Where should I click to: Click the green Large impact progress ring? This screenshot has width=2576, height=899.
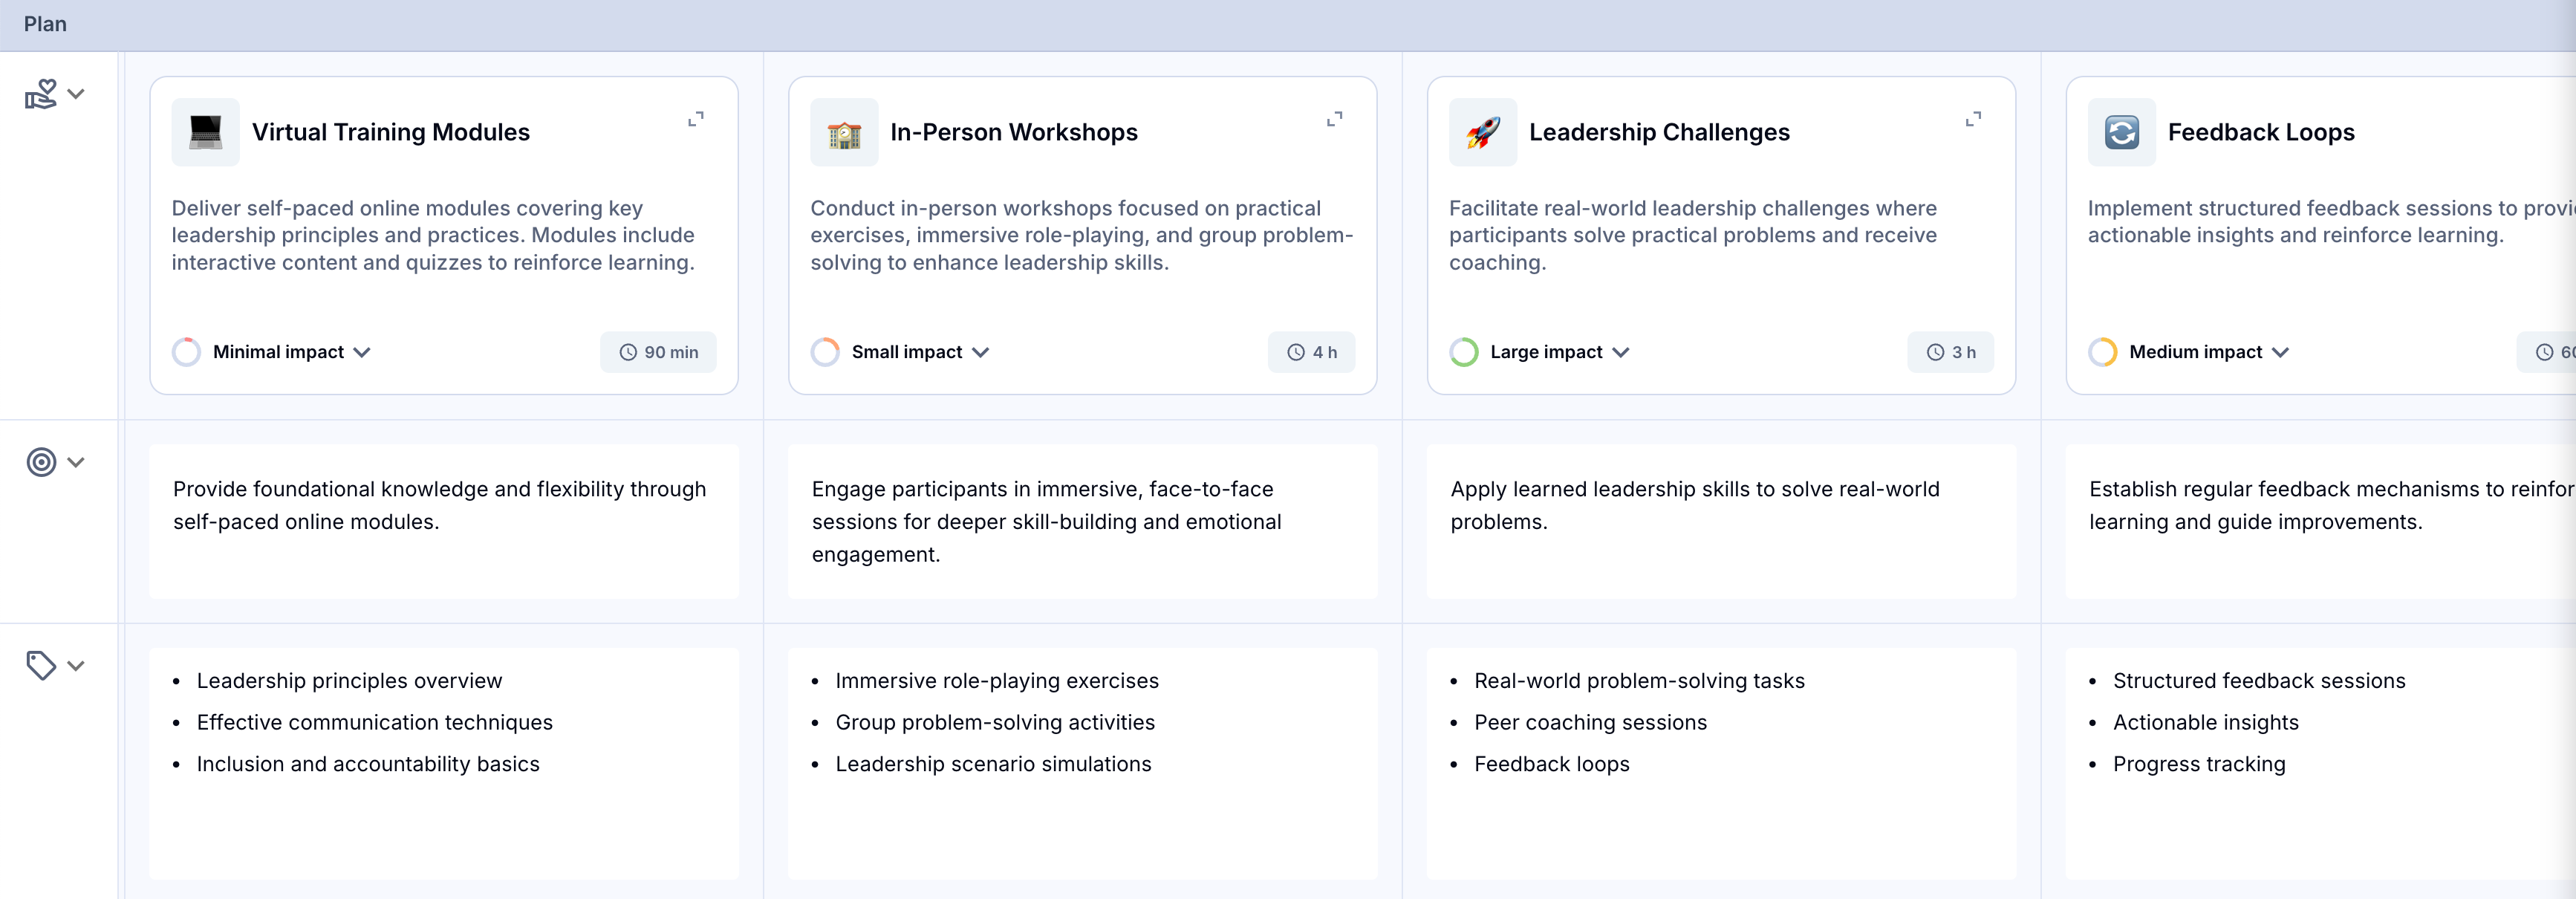click(x=1464, y=352)
